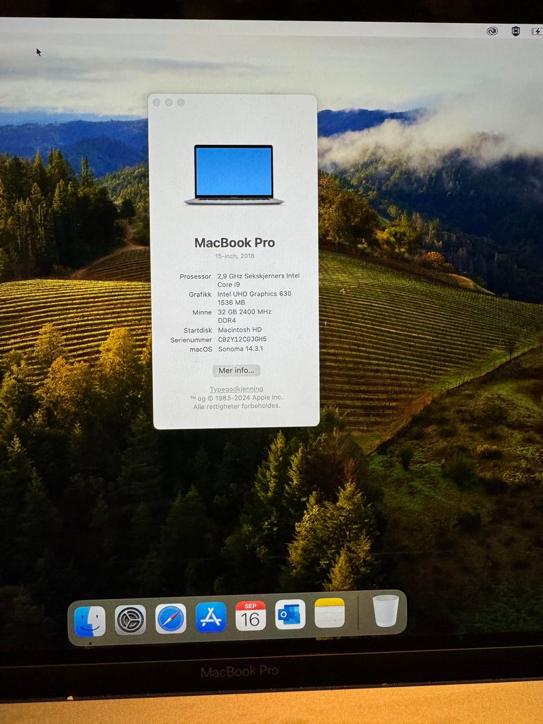Open the Notes app in Dock
543x724 pixels.
point(330,613)
